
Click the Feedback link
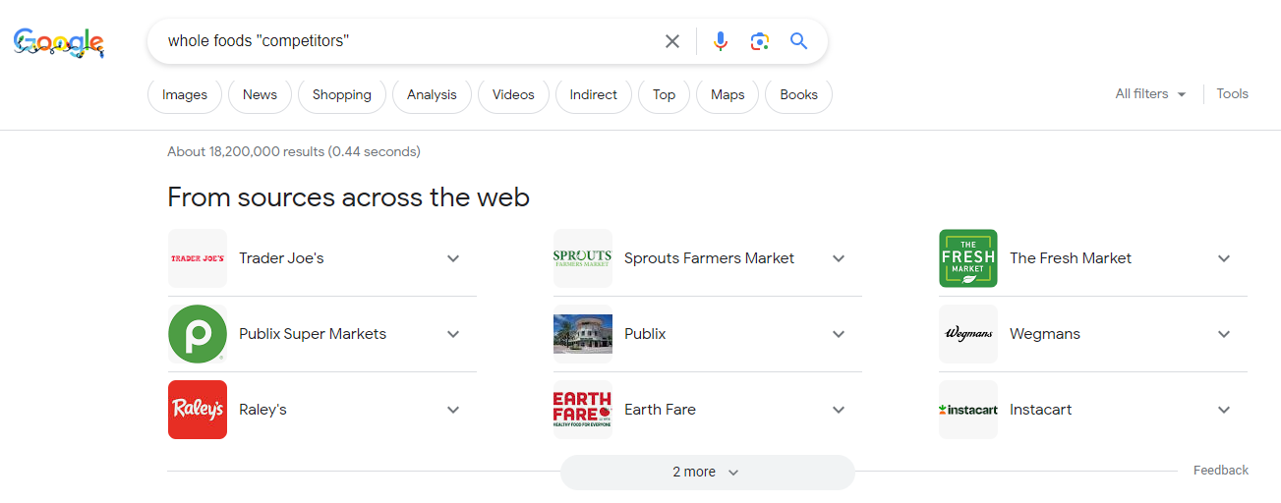[x=1221, y=471]
